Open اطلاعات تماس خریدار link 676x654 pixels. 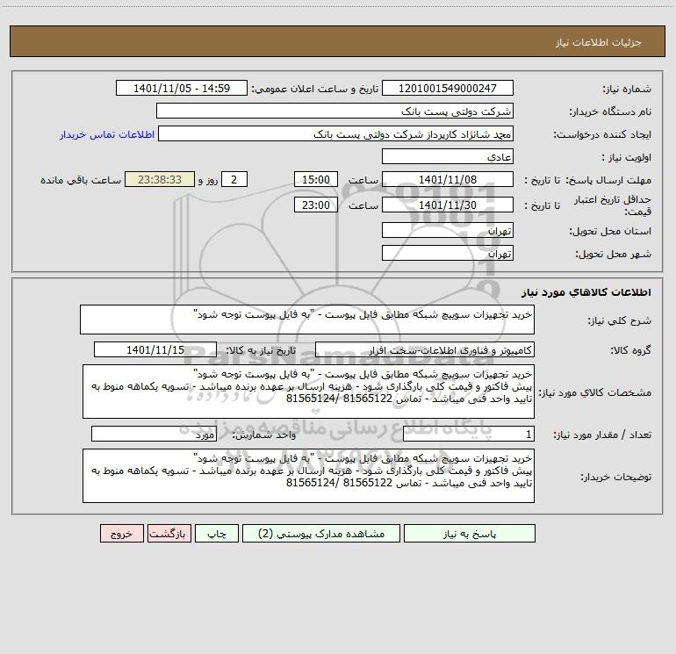pos(107,134)
